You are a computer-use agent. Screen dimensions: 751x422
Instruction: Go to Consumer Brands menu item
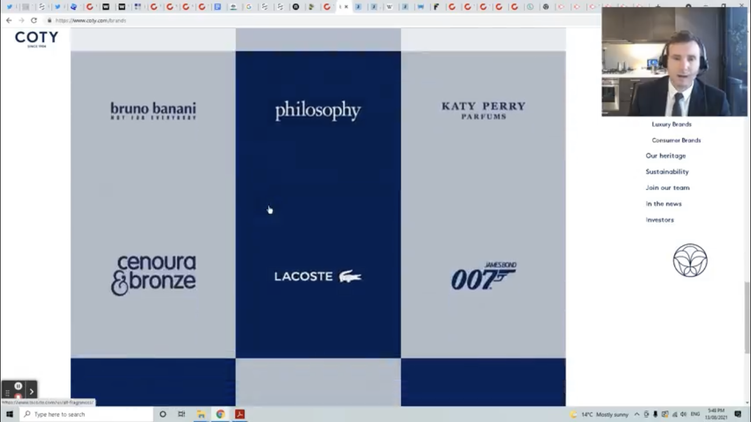tap(676, 140)
